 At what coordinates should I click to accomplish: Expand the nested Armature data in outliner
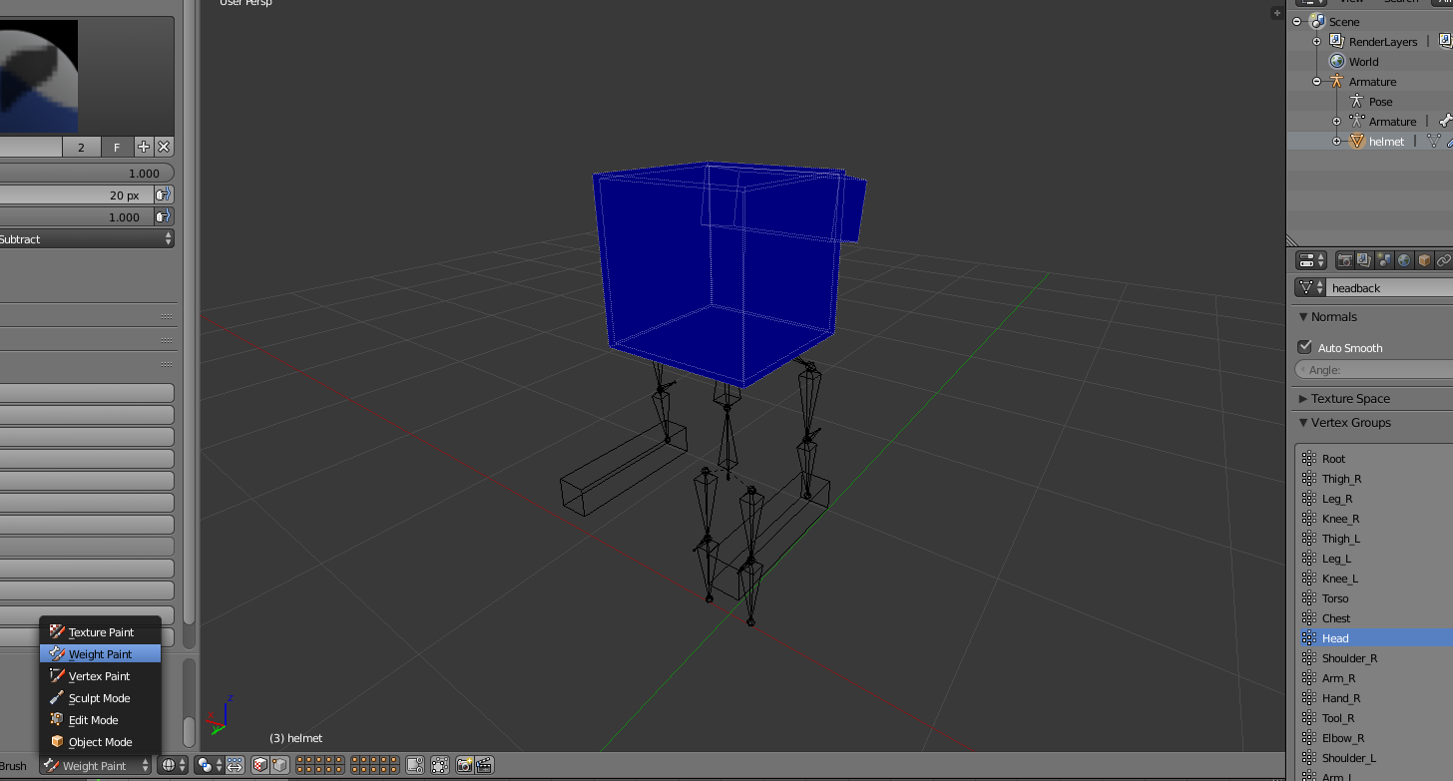[1336, 121]
